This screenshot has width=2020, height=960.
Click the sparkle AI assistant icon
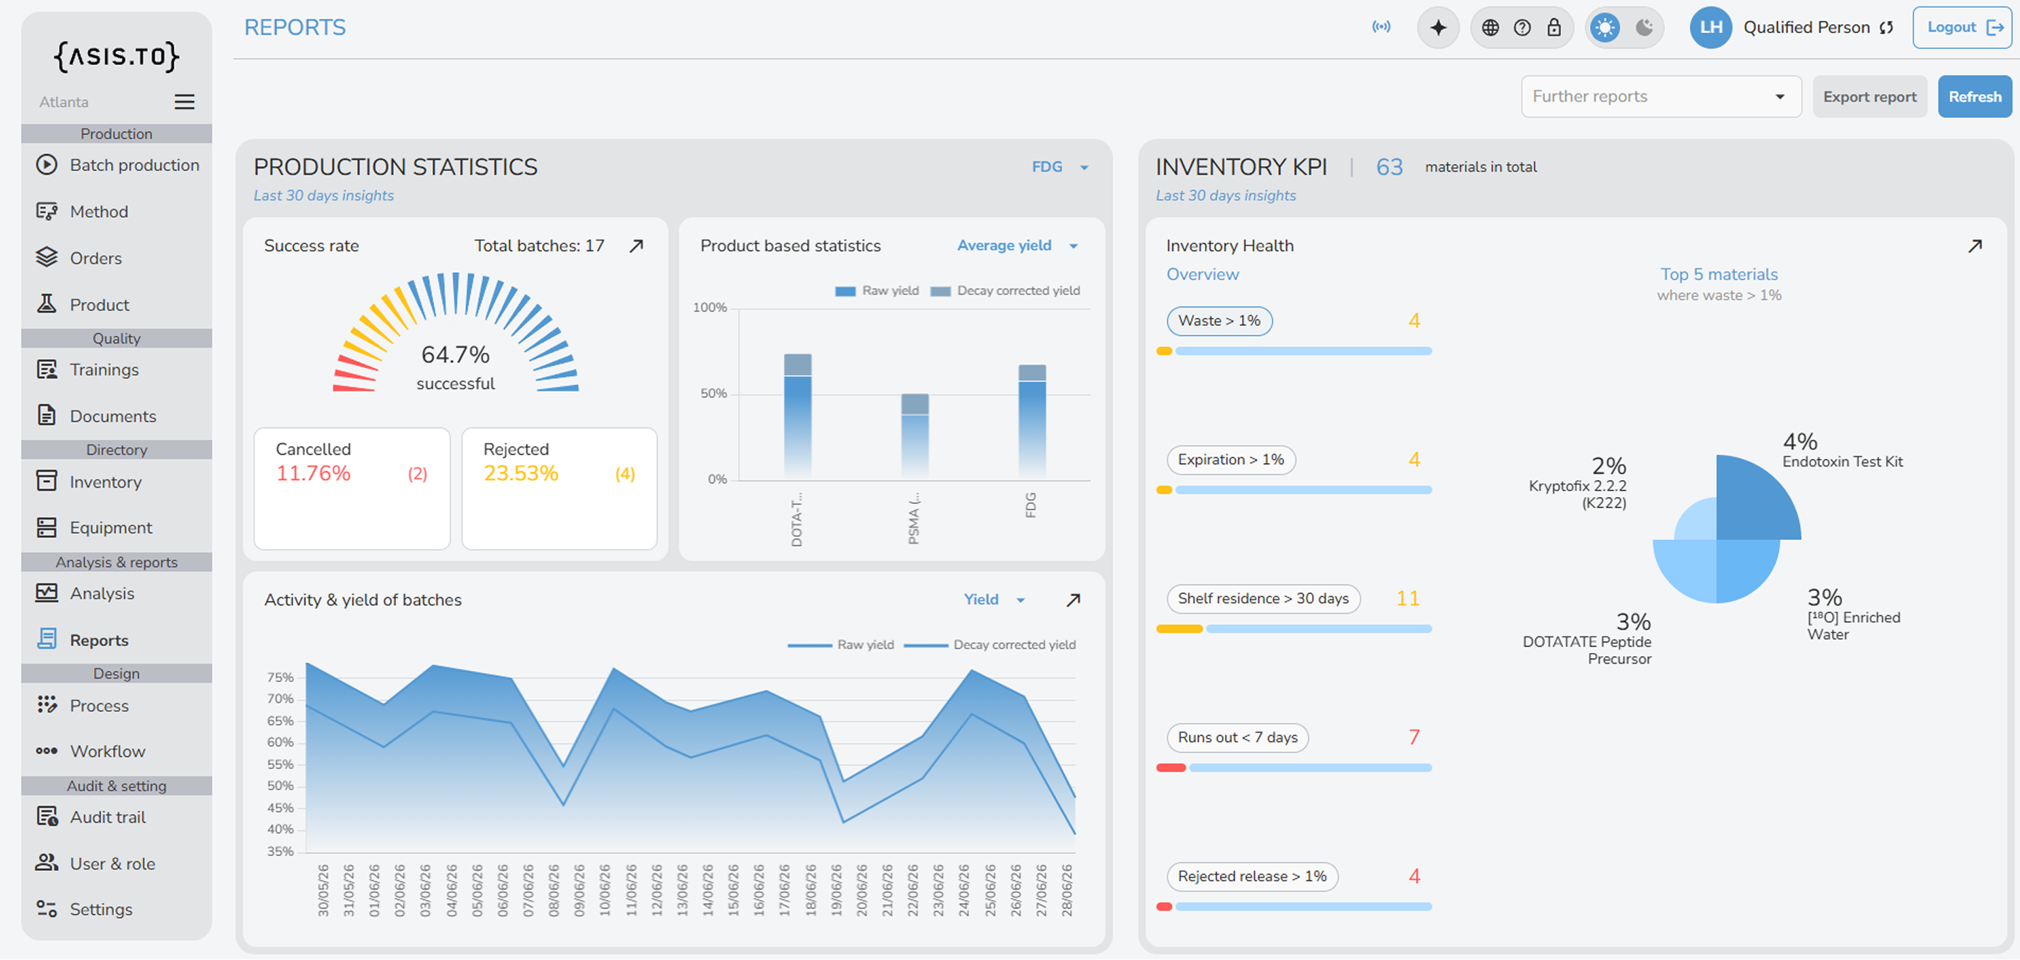coord(1437,28)
